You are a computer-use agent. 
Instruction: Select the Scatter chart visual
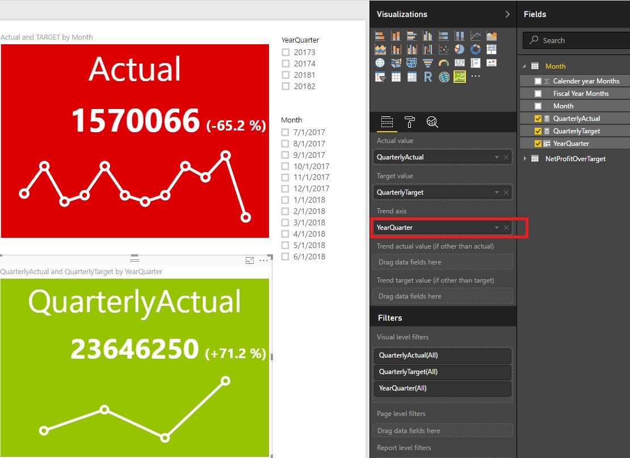pyautogui.click(x=444, y=49)
